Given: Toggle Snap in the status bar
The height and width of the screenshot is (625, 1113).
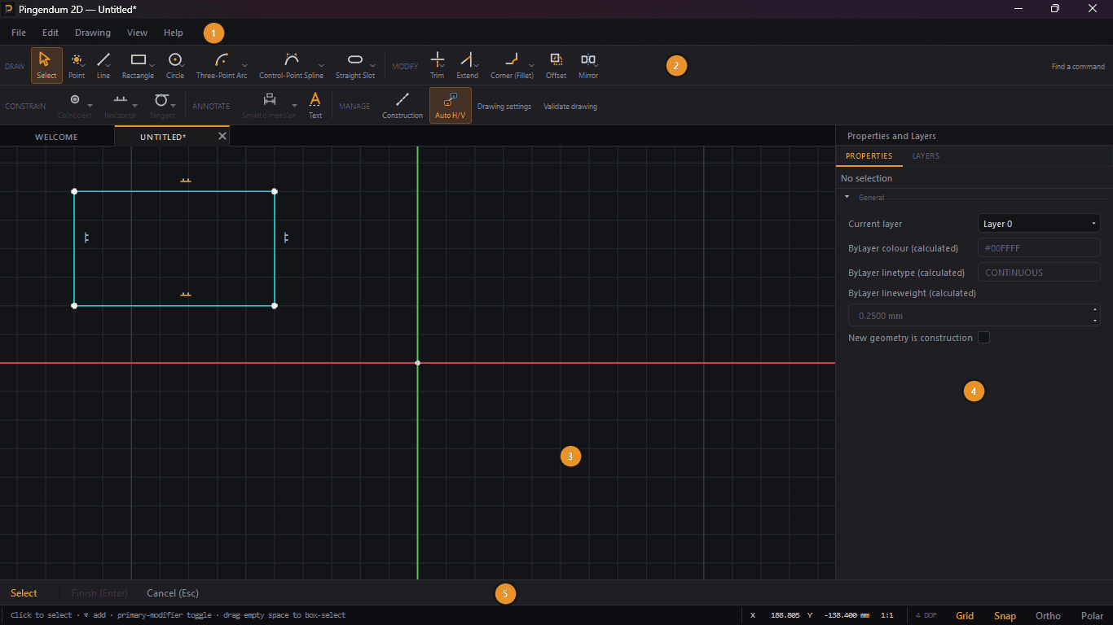Looking at the screenshot, I should tap(1005, 616).
